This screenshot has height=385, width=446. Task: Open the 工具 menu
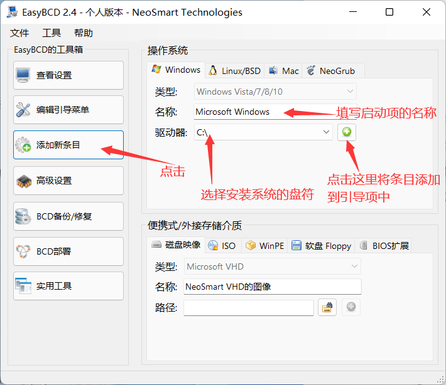[x=52, y=33]
